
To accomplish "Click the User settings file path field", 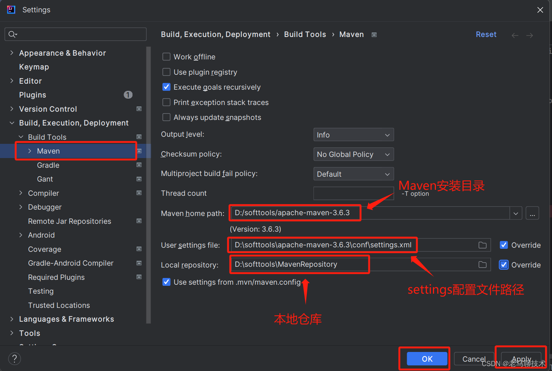I will [360, 245].
